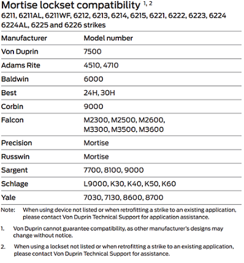Click the 7500 model number
The height and width of the screenshot is (263, 244).
(x=93, y=51)
